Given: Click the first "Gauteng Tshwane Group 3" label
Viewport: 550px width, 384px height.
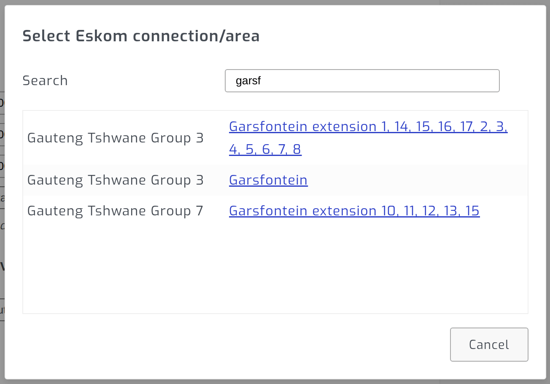Looking at the screenshot, I should point(115,138).
